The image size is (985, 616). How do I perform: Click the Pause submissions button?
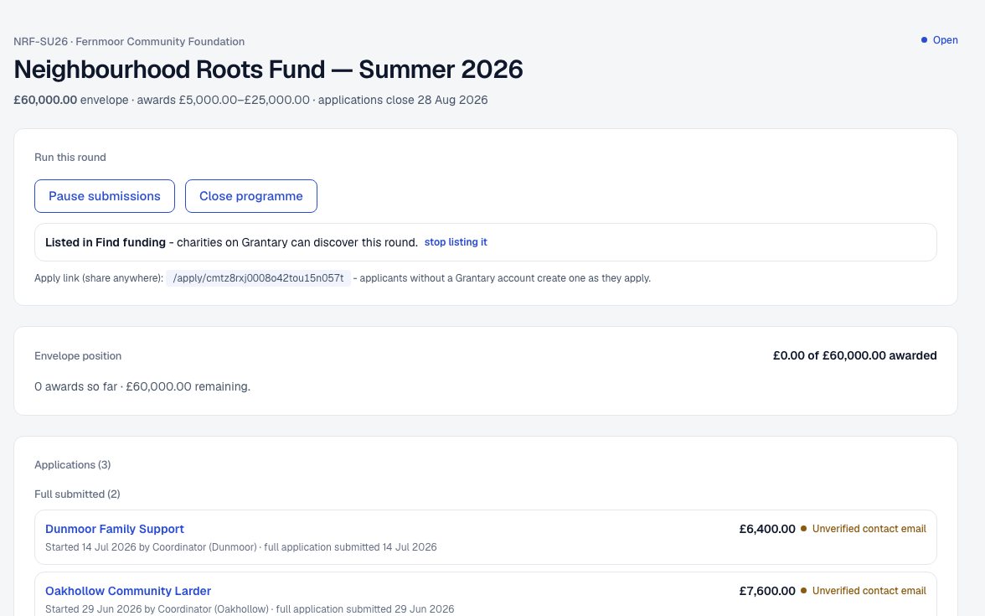[x=104, y=196]
